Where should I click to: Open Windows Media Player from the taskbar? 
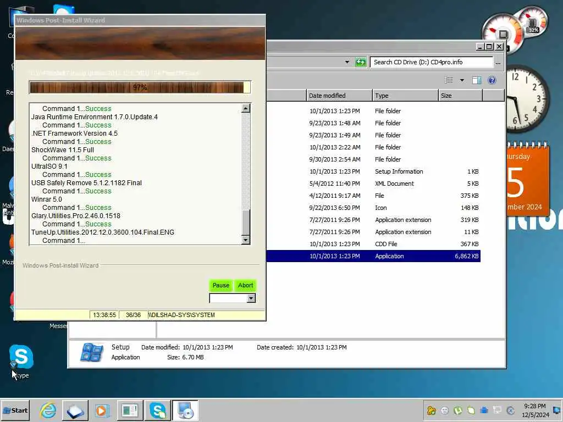pyautogui.click(x=102, y=410)
